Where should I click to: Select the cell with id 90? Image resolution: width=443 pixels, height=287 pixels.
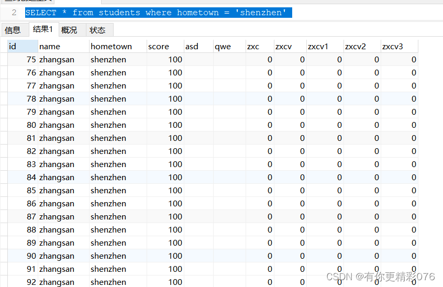[23, 256]
